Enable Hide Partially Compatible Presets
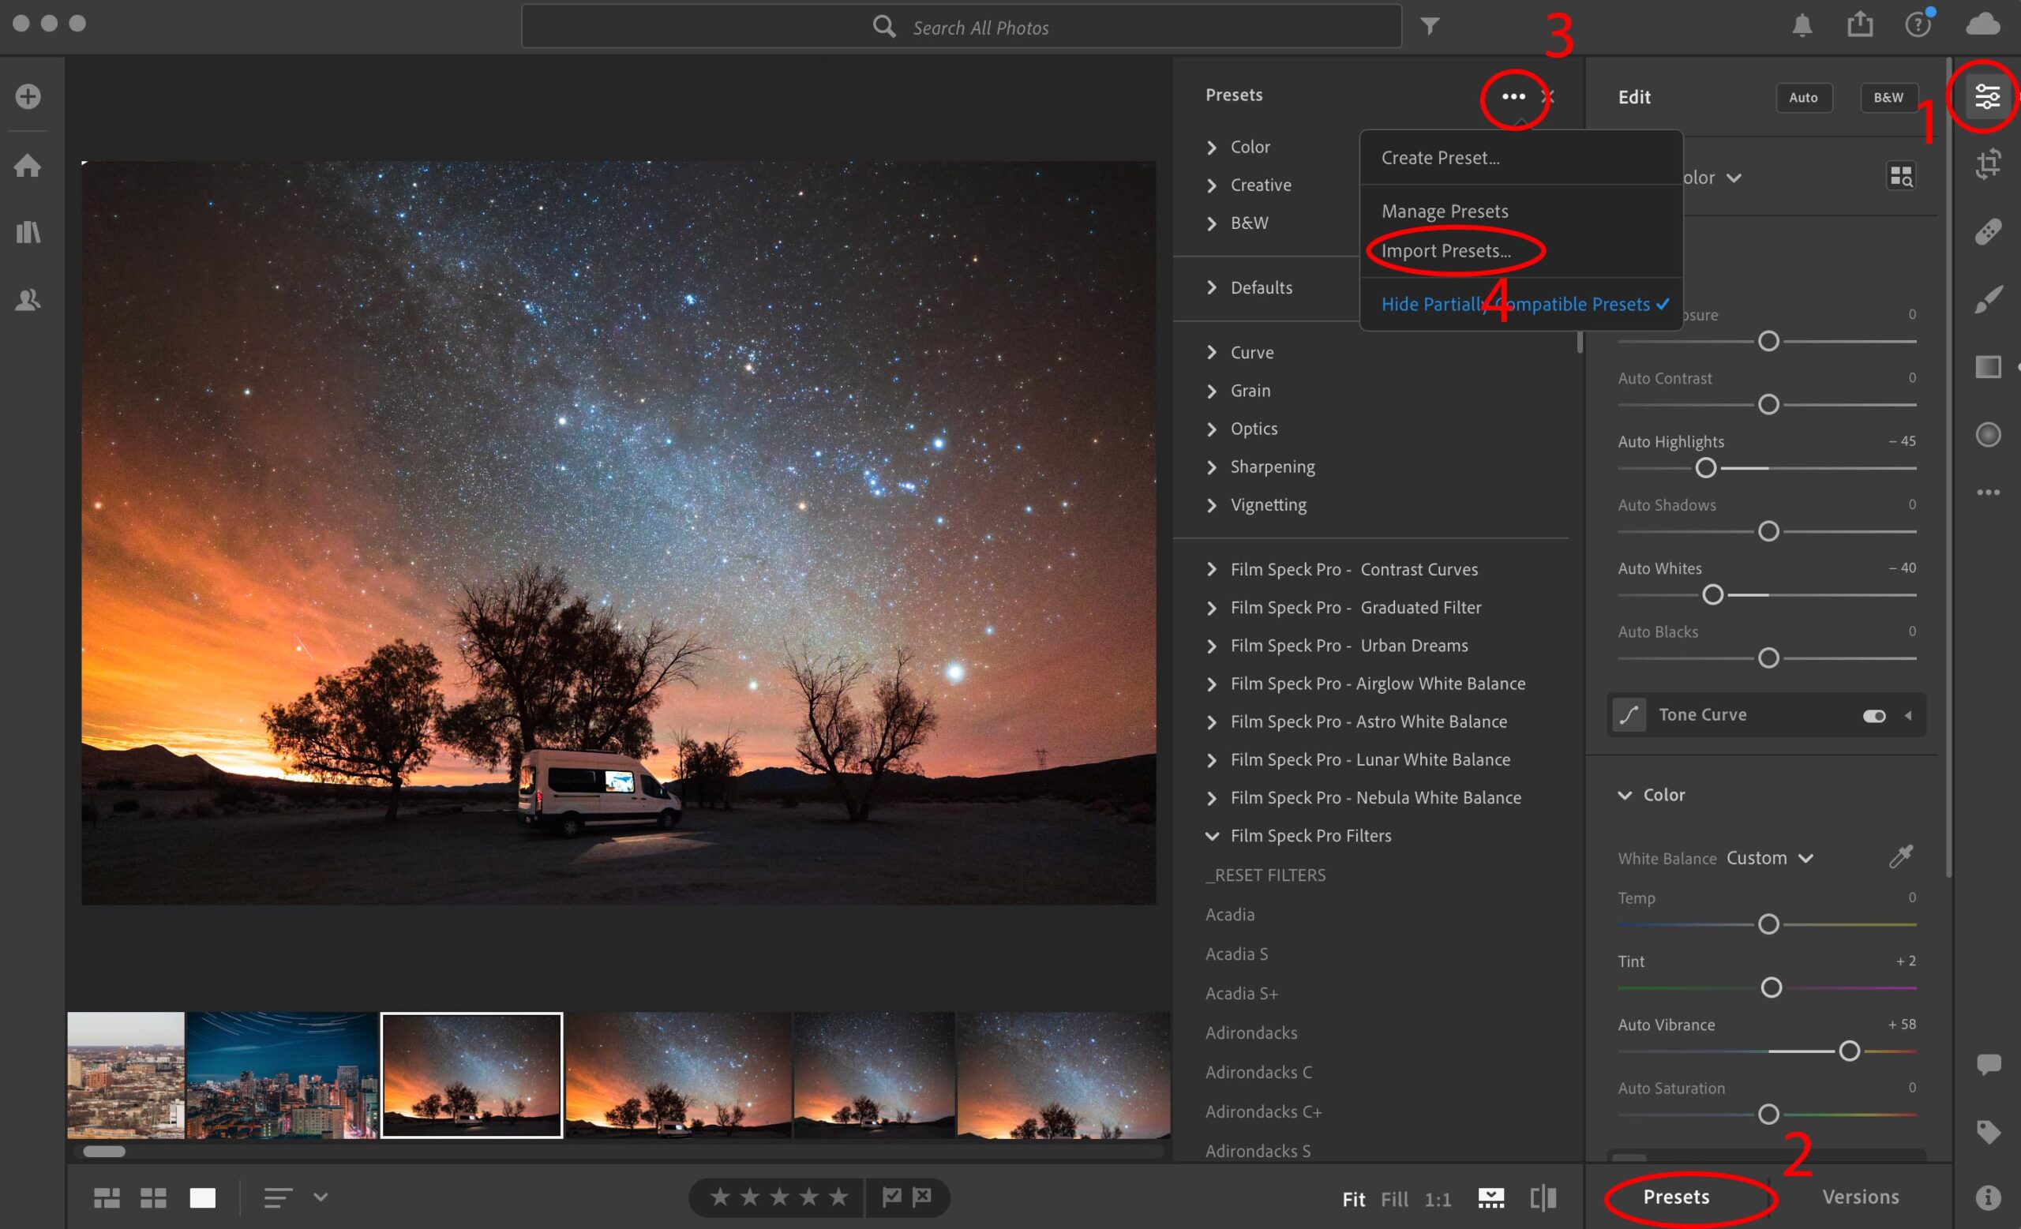Image resolution: width=2021 pixels, height=1229 pixels. 1514,303
